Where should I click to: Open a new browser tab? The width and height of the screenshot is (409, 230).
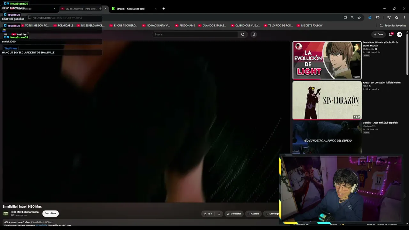[x=164, y=9]
